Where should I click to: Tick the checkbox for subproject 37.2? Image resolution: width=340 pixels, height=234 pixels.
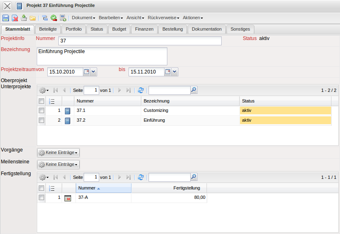41,120
